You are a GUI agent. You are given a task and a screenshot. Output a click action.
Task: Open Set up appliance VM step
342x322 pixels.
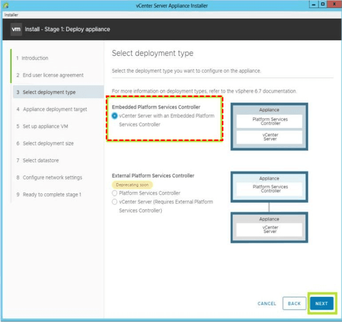pos(43,126)
